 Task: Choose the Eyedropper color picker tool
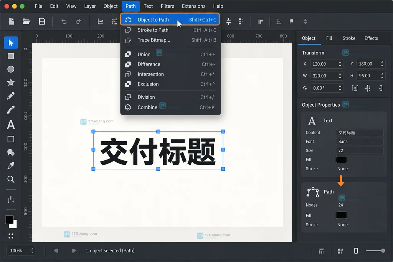(11, 166)
